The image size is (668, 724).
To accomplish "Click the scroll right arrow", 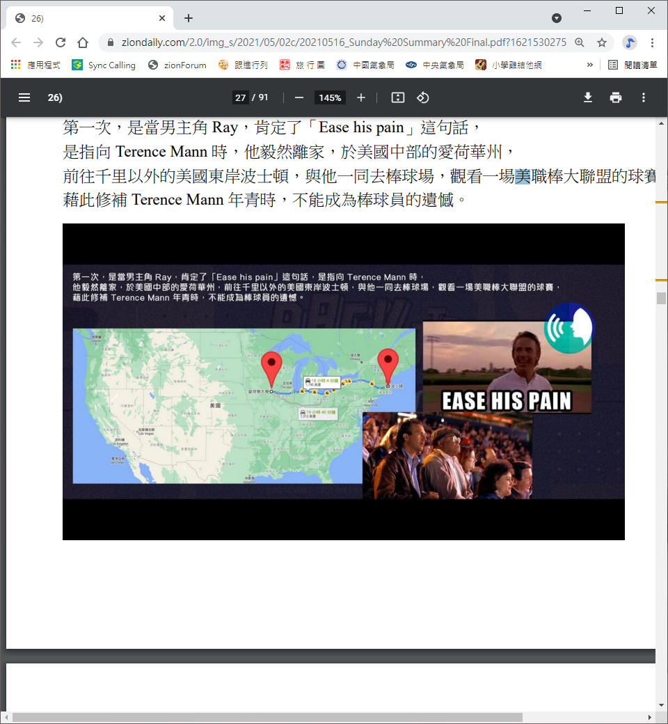I will [650, 718].
